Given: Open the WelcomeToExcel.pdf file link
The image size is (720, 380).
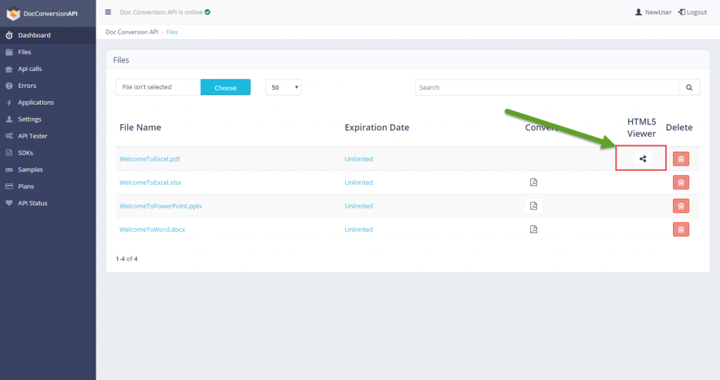Looking at the screenshot, I should [x=150, y=159].
